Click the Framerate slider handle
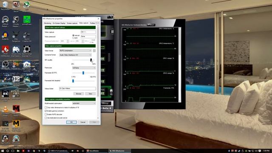272x153 pixels. 83,73
